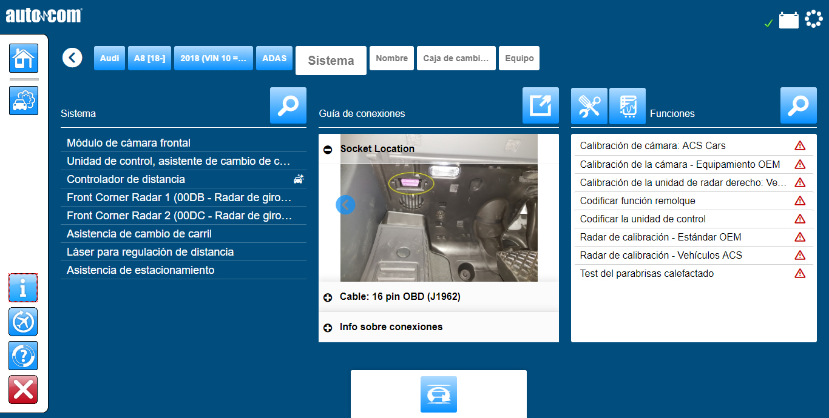
Task: Open Calibración de la unidad de radar derecho
Action: click(x=694, y=182)
